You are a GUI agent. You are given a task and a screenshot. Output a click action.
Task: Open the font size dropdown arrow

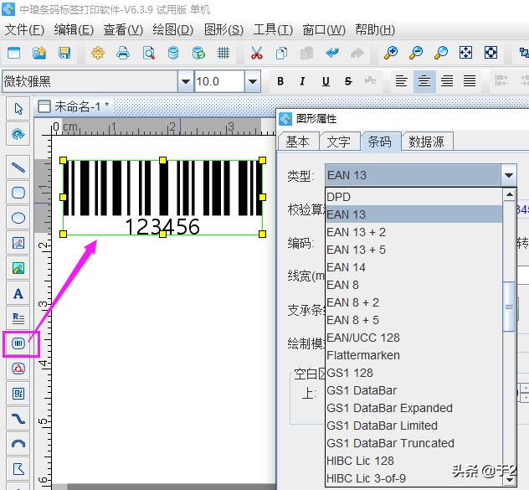click(252, 81)
